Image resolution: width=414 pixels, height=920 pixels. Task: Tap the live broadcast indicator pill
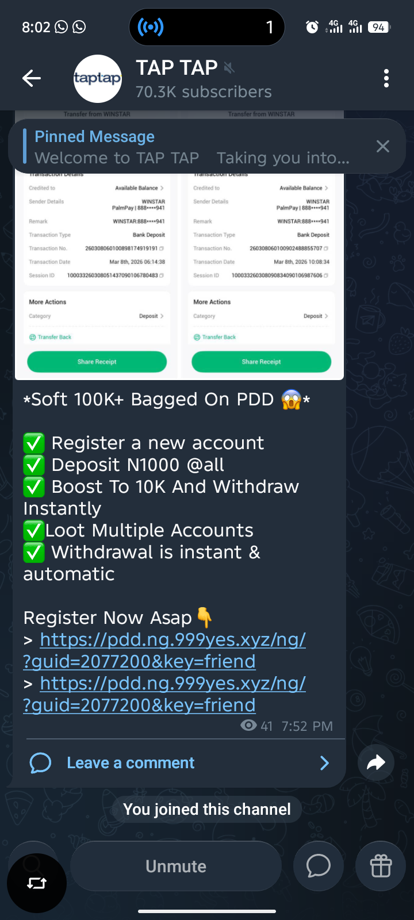click(207, 27)
